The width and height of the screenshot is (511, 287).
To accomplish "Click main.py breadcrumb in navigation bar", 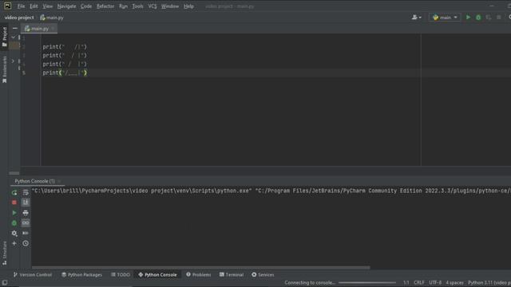I will (52, 18).
